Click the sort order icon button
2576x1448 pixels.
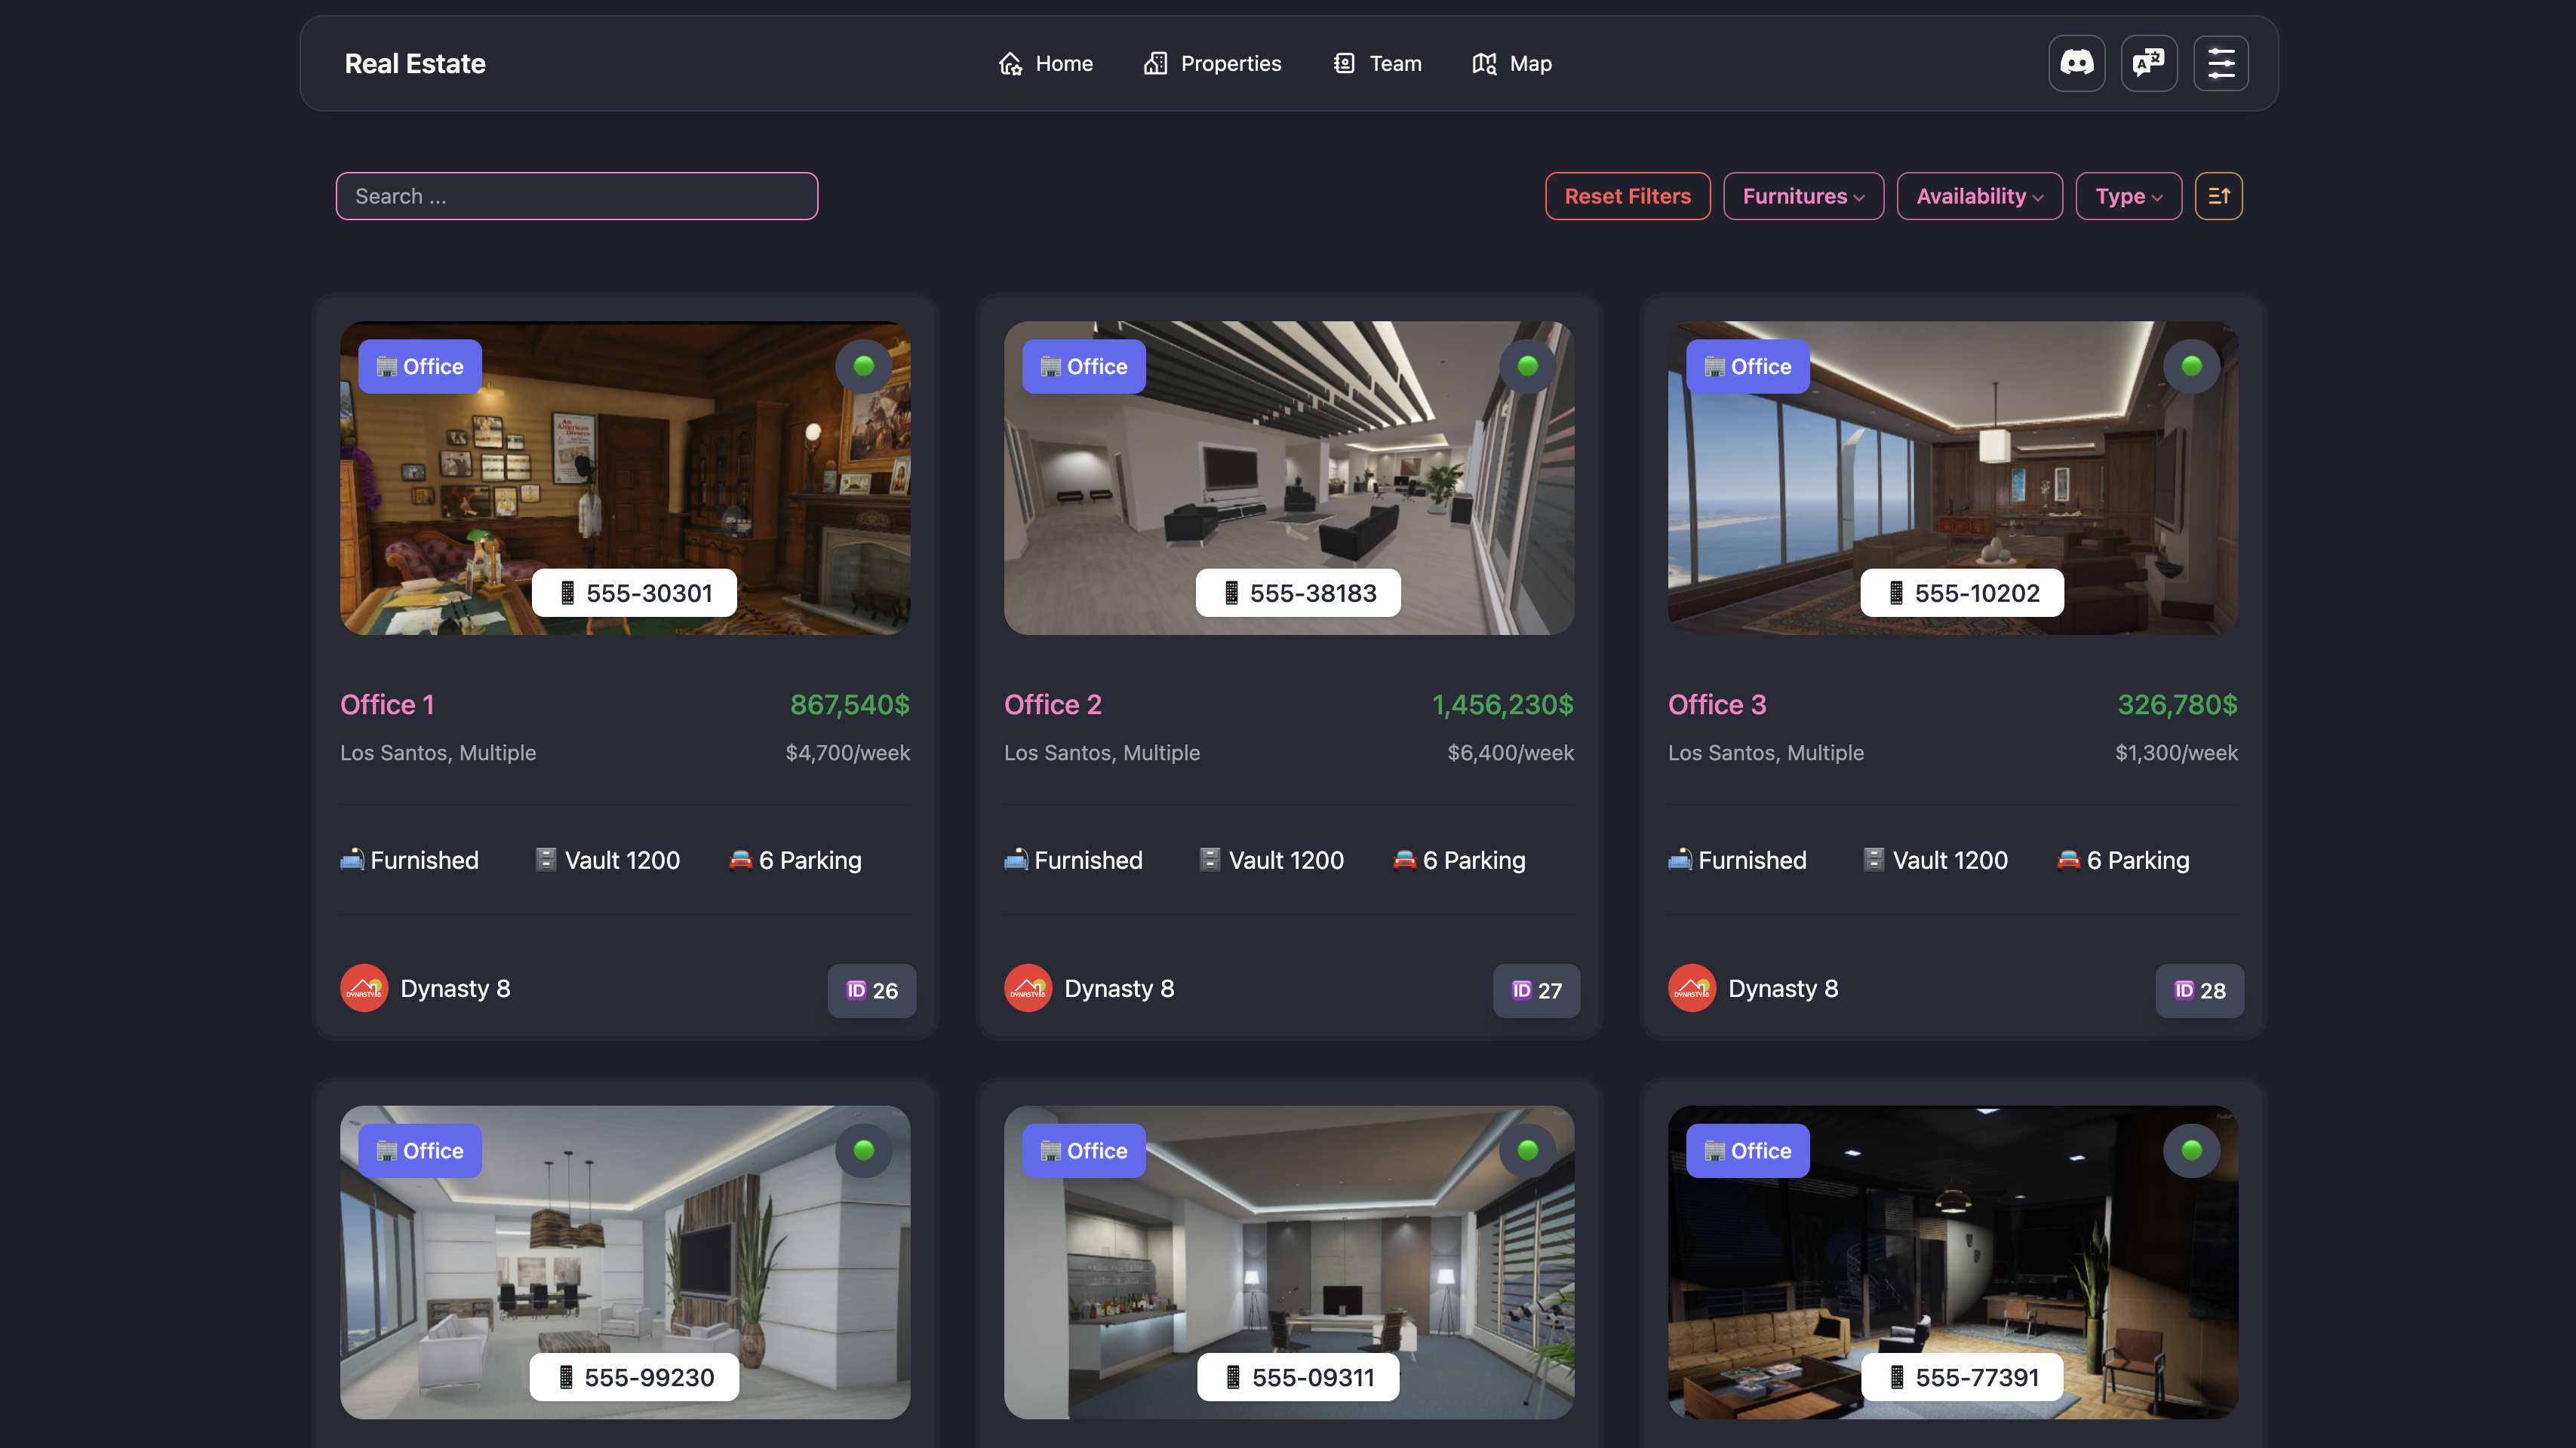tap(2218, 196)
